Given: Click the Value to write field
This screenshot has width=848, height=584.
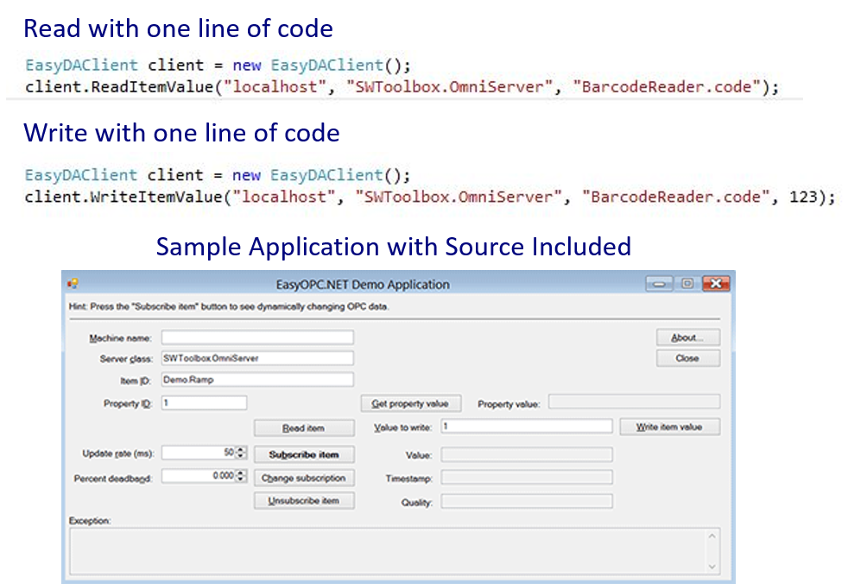Looking at the screenshot, I should coord(527,425).
